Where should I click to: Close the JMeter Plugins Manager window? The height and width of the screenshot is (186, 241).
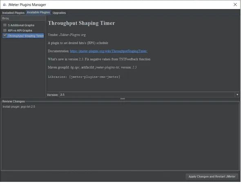point(235,5)
